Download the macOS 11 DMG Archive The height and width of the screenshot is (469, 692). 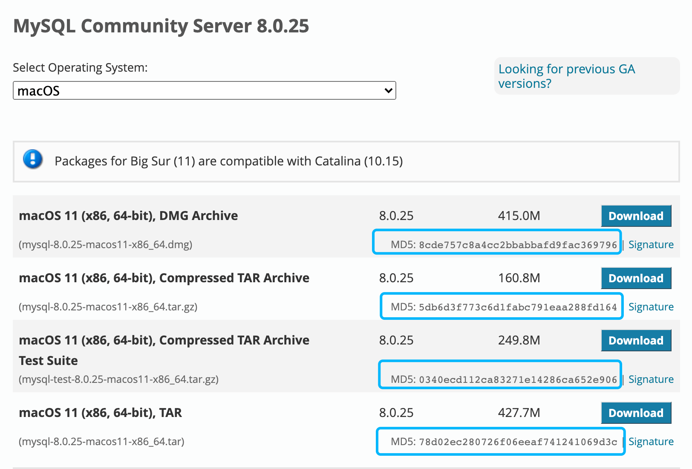tap(636, 216)
